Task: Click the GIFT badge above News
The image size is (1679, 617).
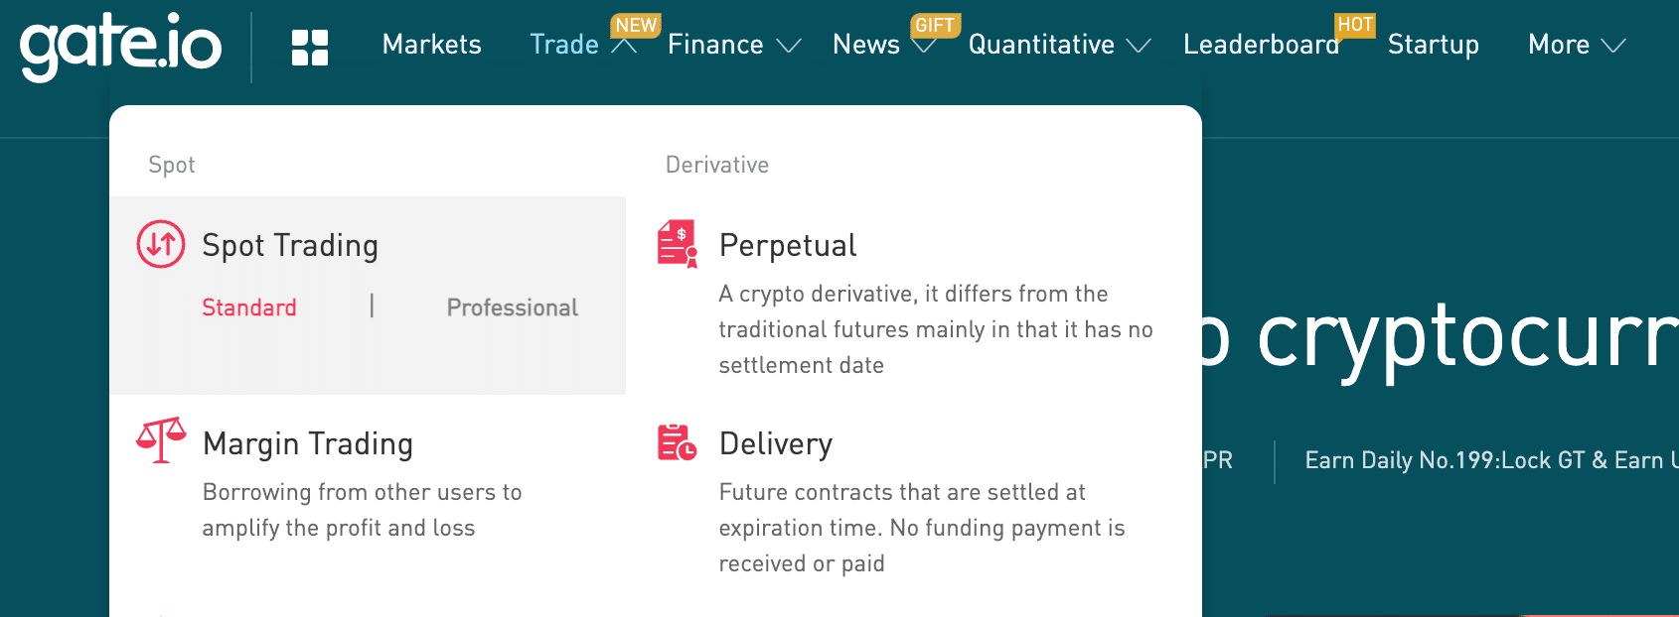Action: [935, 25]
